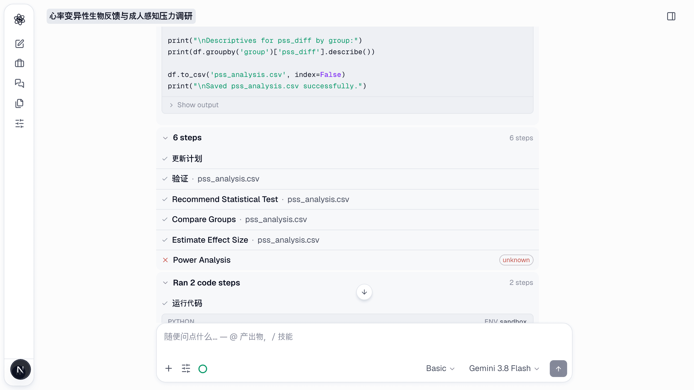The height and width of the screenshot is (390, 694).
Task: Send message with up-arrow button
Action: coord(558,368)
